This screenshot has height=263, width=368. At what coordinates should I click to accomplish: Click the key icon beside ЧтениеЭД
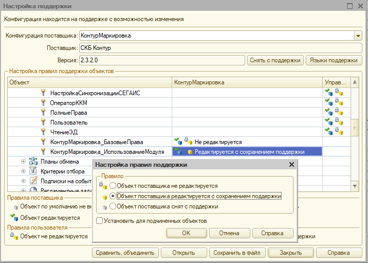pyautogui.click(x=43, y=132)
